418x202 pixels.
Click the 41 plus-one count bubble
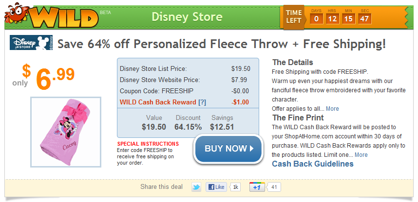[x=274, y=187]
